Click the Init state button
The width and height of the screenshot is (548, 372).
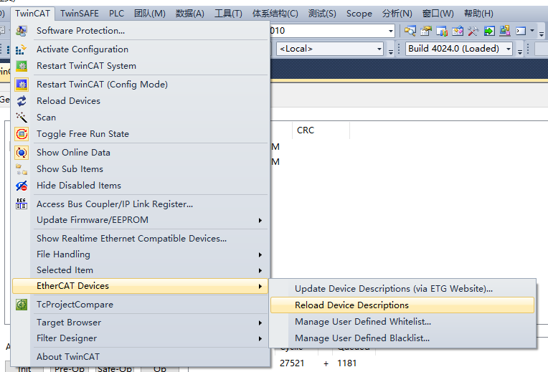pos(24,369)
